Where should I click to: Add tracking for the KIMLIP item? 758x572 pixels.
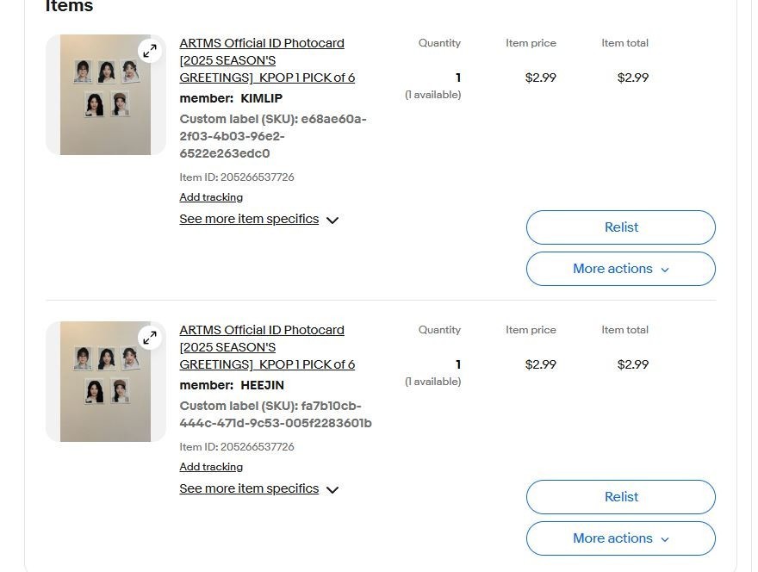pos(211,197)
